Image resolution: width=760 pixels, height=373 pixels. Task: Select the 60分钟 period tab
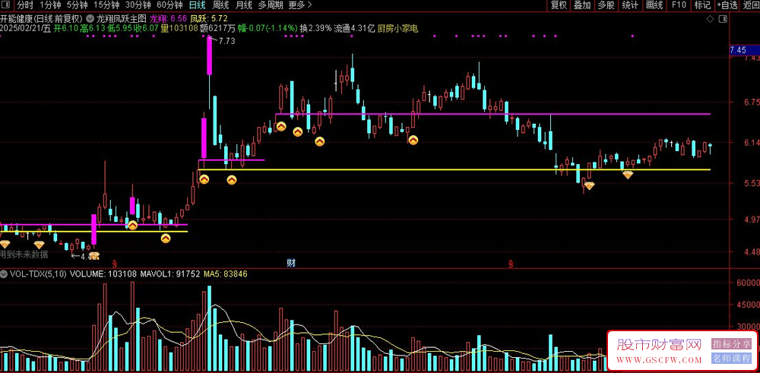pos(169,5)
